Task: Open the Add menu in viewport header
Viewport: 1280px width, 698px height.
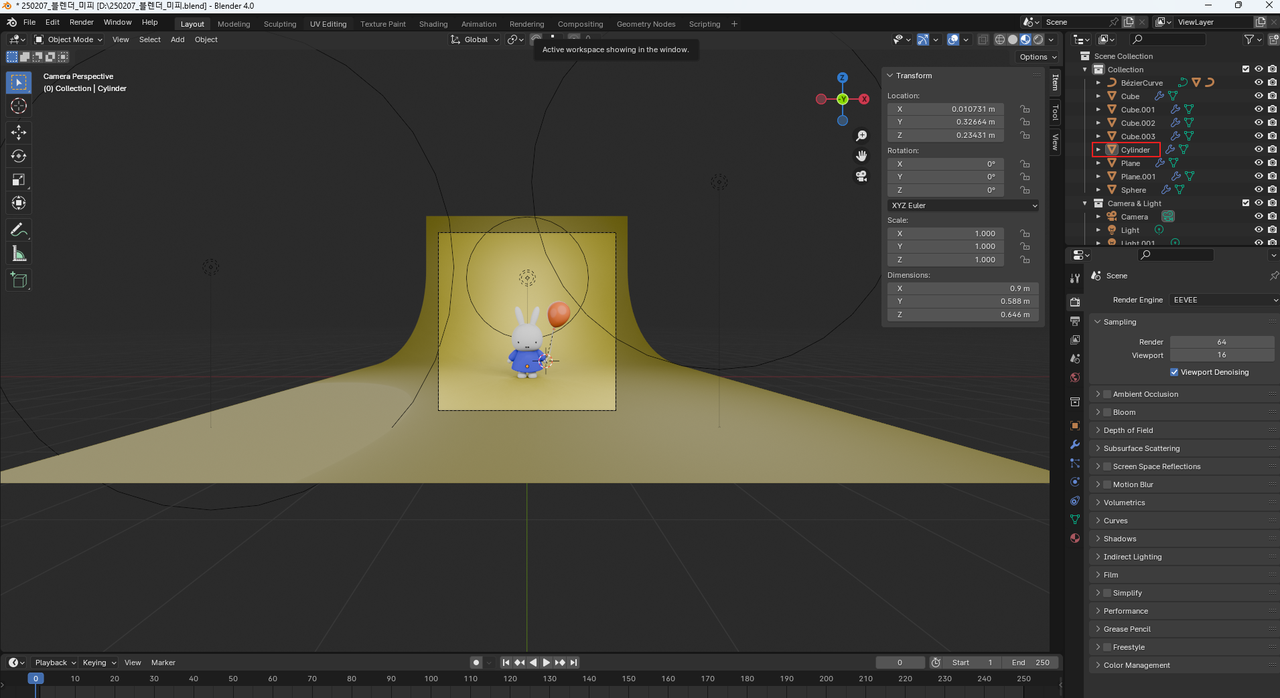Action: (x=177, y=39)
